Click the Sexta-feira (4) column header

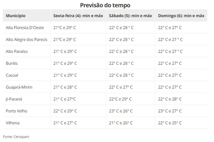click(78, 16)
